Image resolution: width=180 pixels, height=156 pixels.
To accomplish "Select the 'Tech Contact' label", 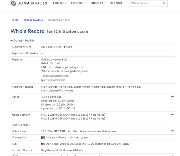I will click(x=20, y=125).
